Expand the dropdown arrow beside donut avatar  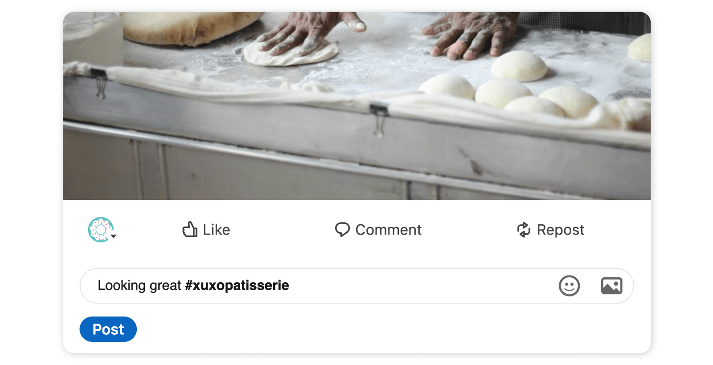(114, 236)
